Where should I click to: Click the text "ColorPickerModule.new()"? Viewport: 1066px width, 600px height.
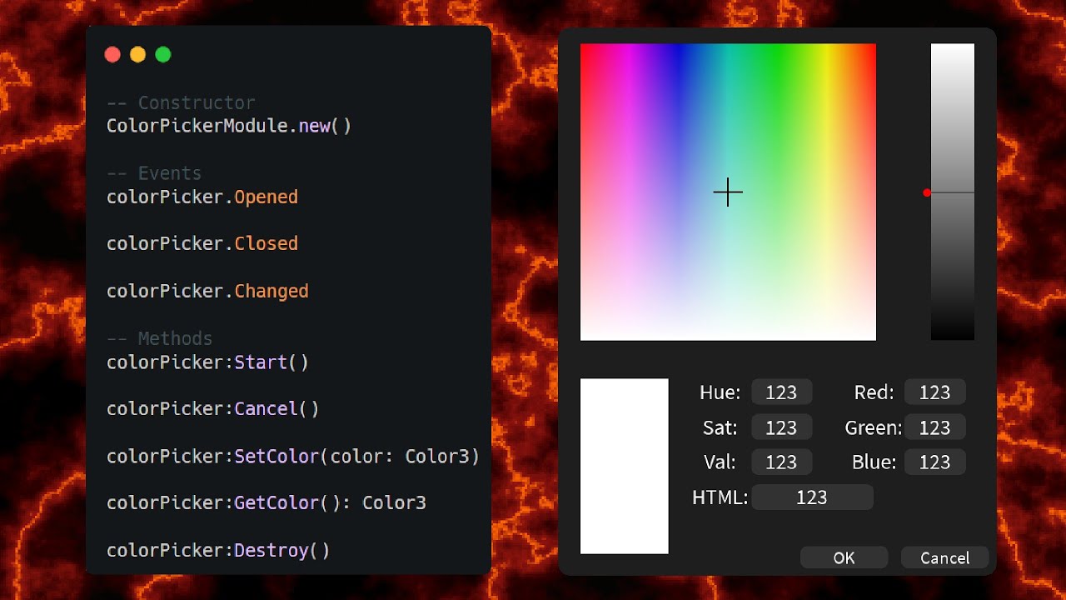pyautogui.click(x=229, y=126)
